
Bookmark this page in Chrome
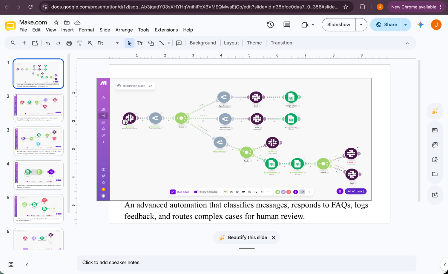346,7
